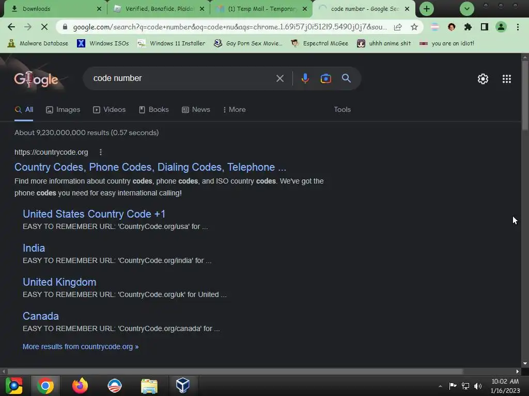Click the taskbar clock 10:02 AM
This screenshot has height=396, width=529.
point(505,382)
